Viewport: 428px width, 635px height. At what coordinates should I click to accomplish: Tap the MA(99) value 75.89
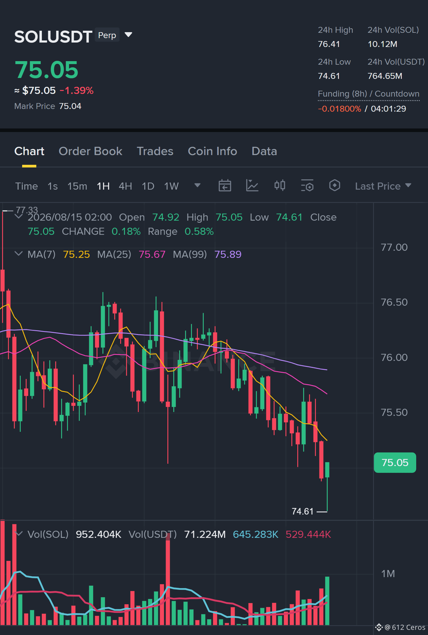point(228,254)
